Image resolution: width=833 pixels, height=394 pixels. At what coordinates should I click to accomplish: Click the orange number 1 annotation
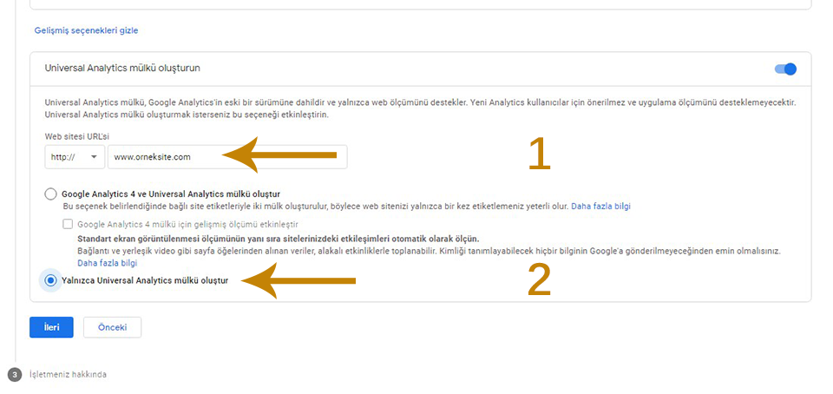coord(540,154)
